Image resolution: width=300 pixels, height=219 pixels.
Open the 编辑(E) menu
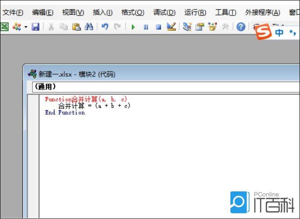point(42,12)
